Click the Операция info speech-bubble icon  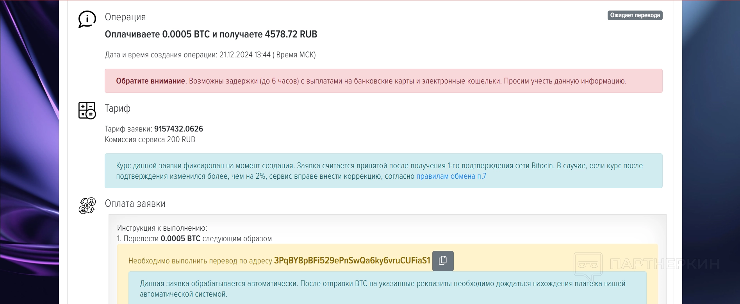click(87, 19)
